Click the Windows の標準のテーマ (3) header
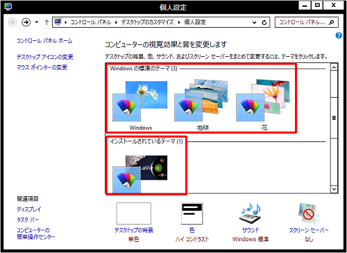The image size is (347, 253). (x=144, y=69)
